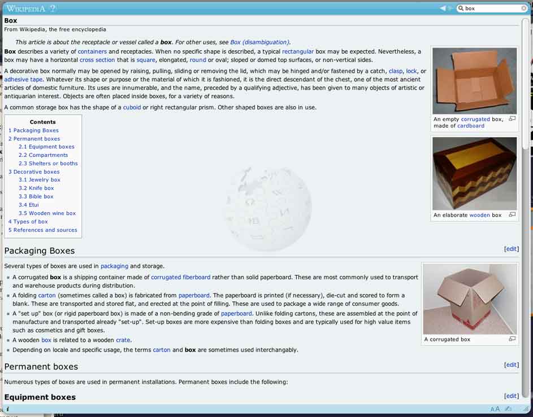Open the "square" link
Image resolution: width=533 pixels, height=417 pixels.
[x=146, y=60]
